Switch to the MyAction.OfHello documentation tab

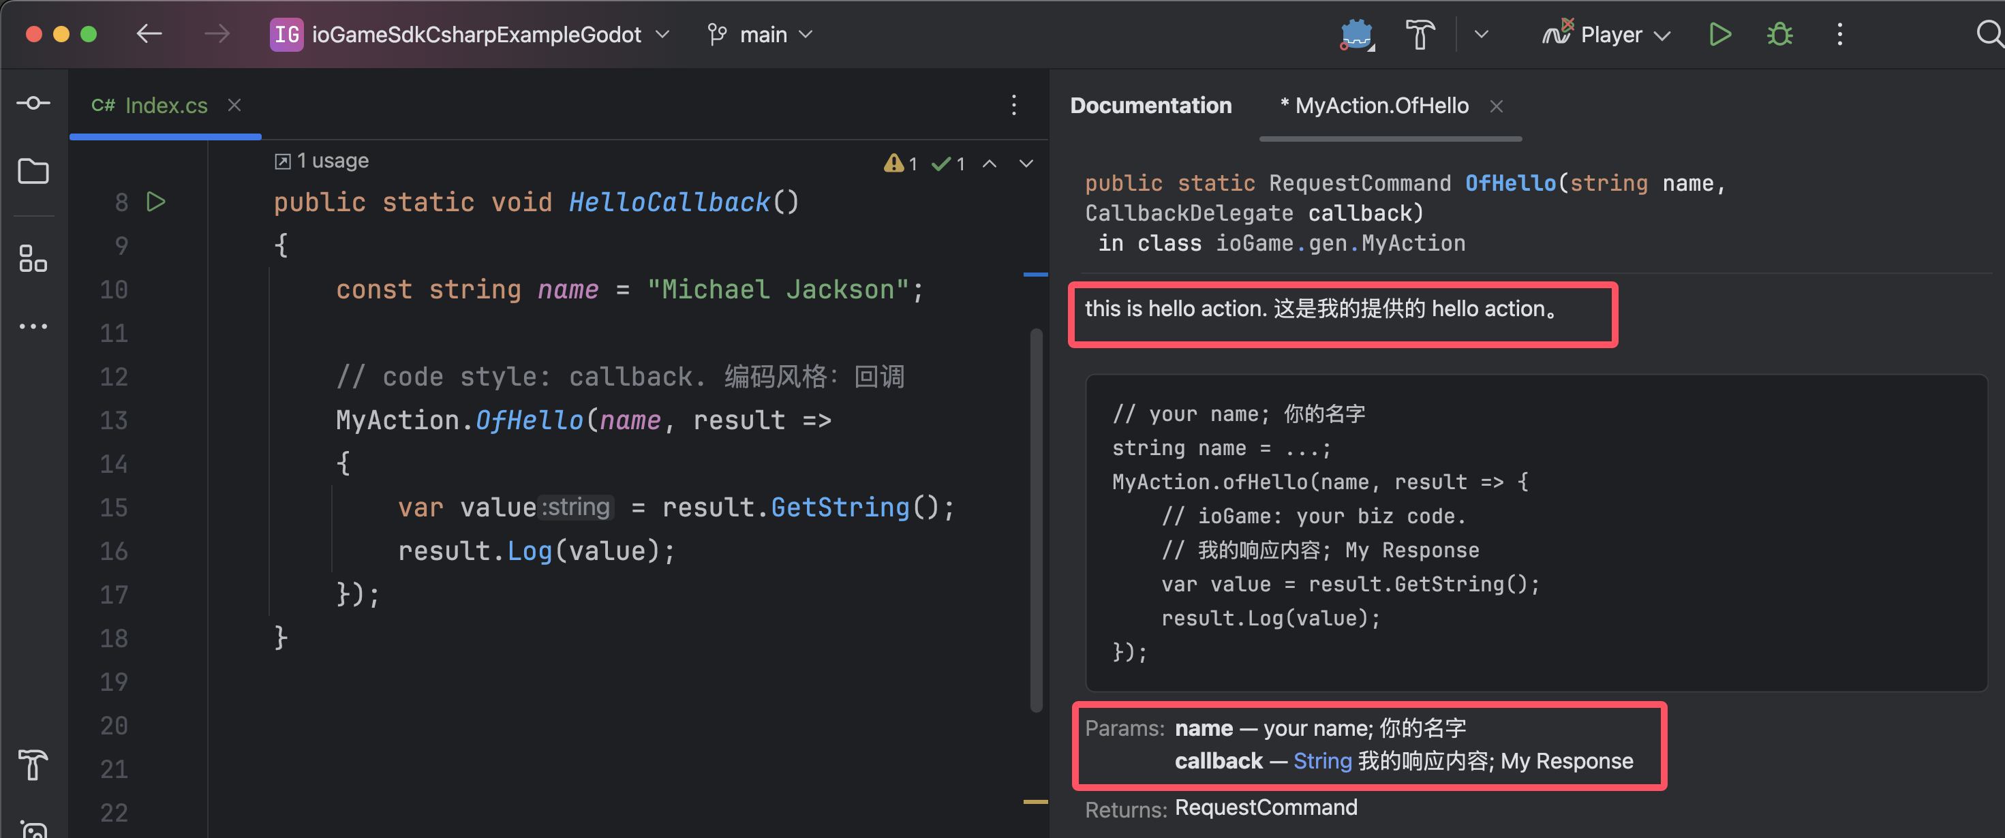pyautogui.click(x=1381, y=106)
